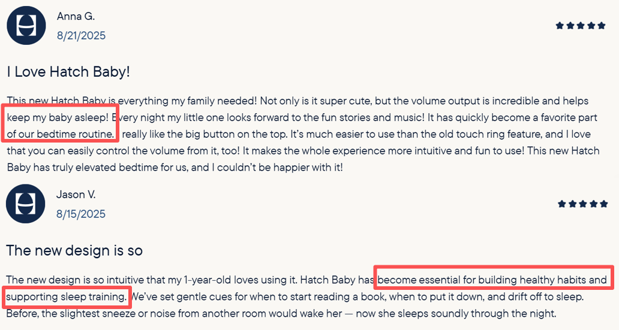Open reviewer name Anna G.
The height and width of the screenshot is (330, 619).
(x=76, y=16)
